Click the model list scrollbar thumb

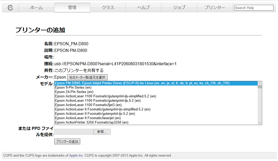tap(260, 87)
